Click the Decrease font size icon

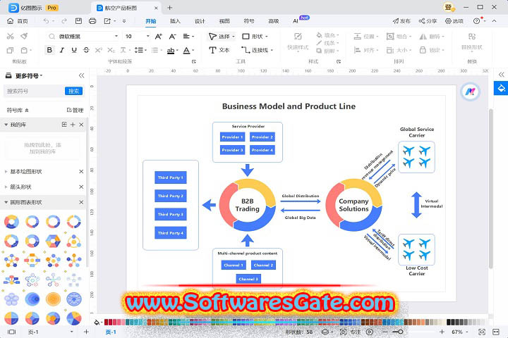(x=172, y=36)
